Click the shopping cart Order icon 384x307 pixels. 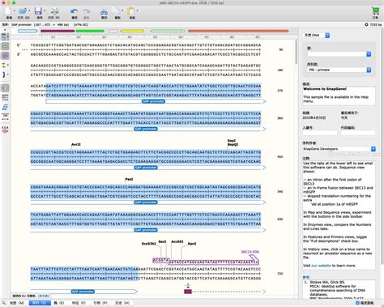[x=375, y=11]
